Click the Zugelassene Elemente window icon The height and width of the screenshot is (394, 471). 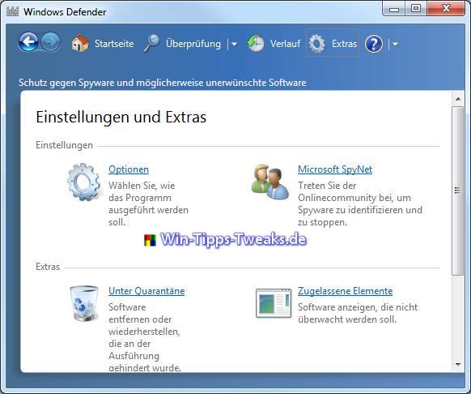pyautogui.click(x=274, y=303)
